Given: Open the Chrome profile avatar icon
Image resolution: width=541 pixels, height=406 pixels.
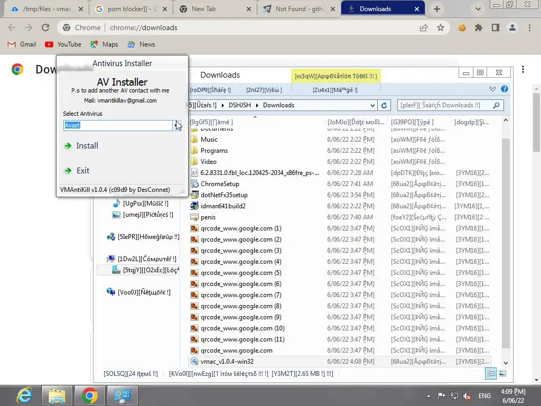Looking at the screenshot, I should 512,27.
